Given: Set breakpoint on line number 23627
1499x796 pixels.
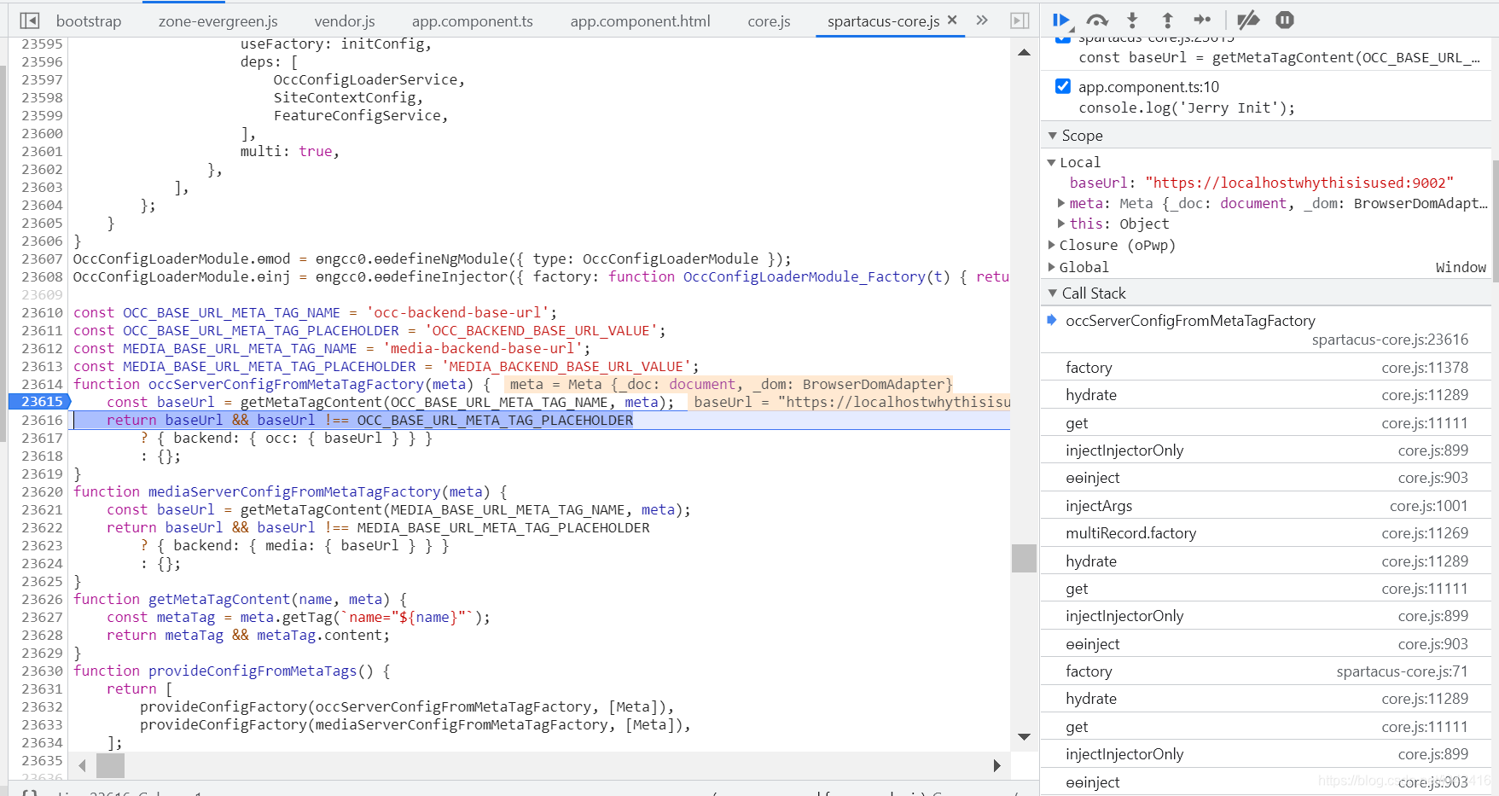Looking at the screenshot, I should pyautogui.click(x=42, y=617).
